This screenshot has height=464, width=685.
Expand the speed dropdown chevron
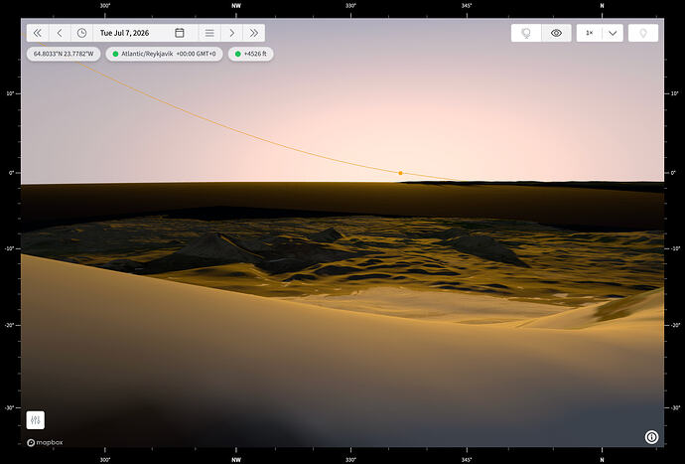coord(613,33)
